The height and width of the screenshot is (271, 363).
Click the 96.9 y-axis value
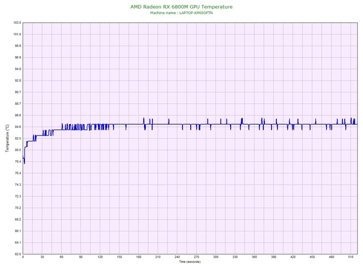coord(17,57)
